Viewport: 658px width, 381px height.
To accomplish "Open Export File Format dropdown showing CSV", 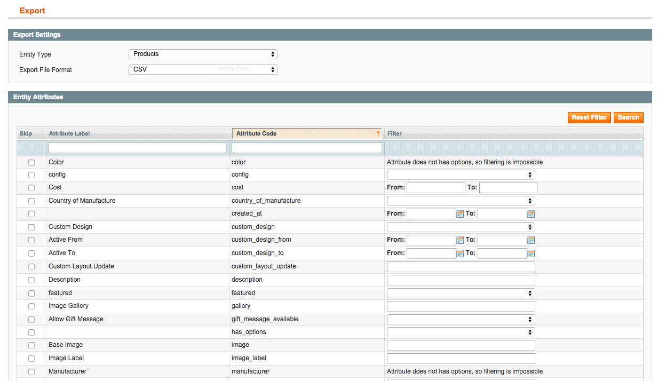I will pyautogui.click(x=203, y=69).
